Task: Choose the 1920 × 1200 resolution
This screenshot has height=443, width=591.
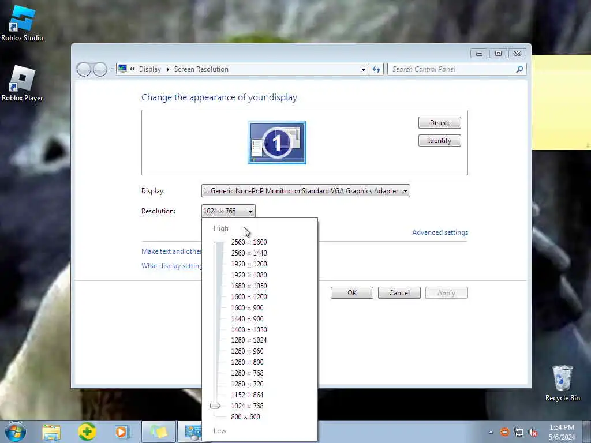Action: [x=249, y=264]
